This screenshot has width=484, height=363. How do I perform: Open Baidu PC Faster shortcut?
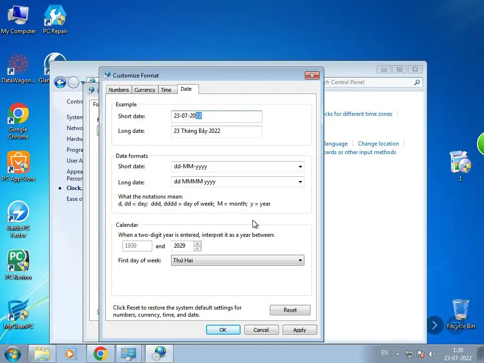coord(18,219)
